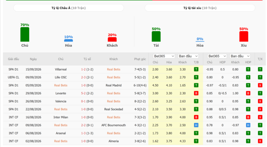Click the T/X badge in the Arsenal row
Viewport: 267px width, 147px height.
click(x=260, y=133)
